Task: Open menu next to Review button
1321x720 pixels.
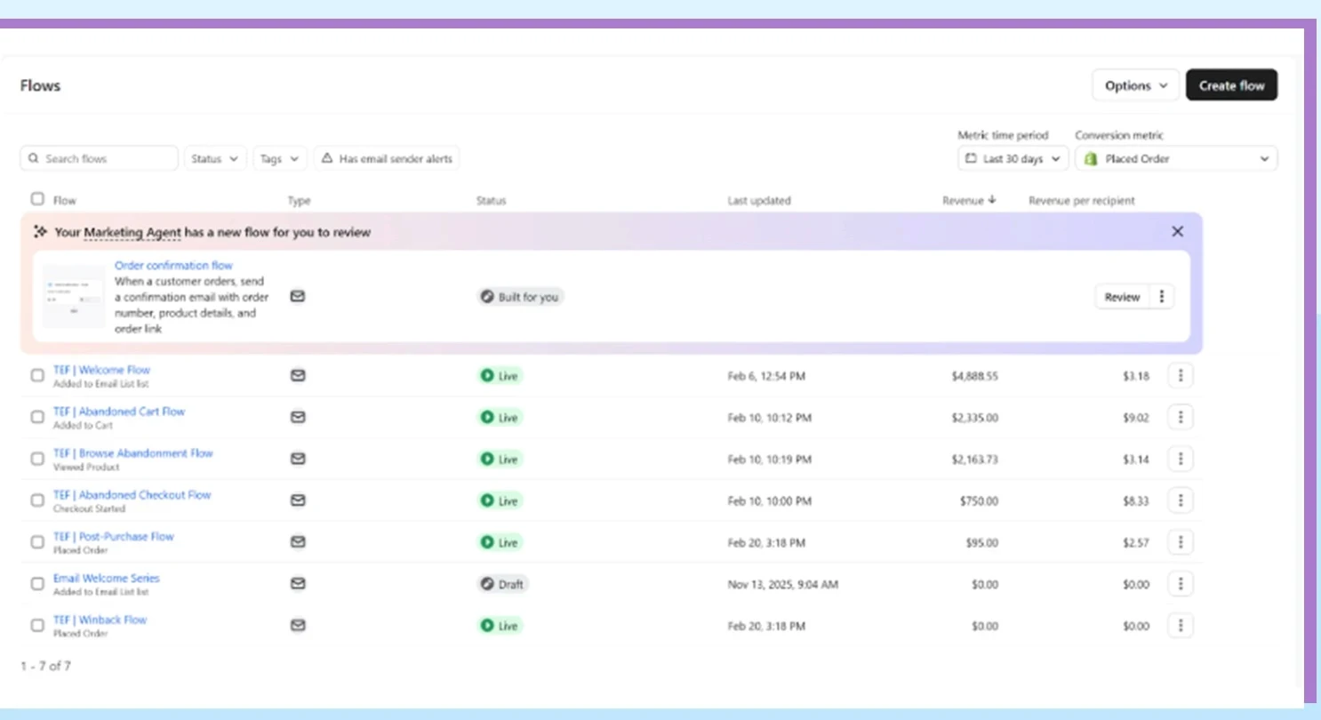Action: point(1162,297)
